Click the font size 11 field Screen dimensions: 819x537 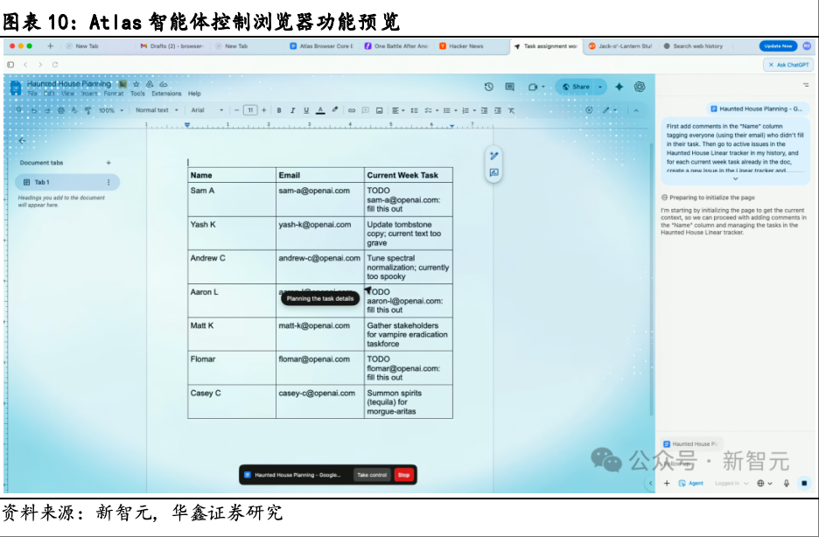point(250,110)
